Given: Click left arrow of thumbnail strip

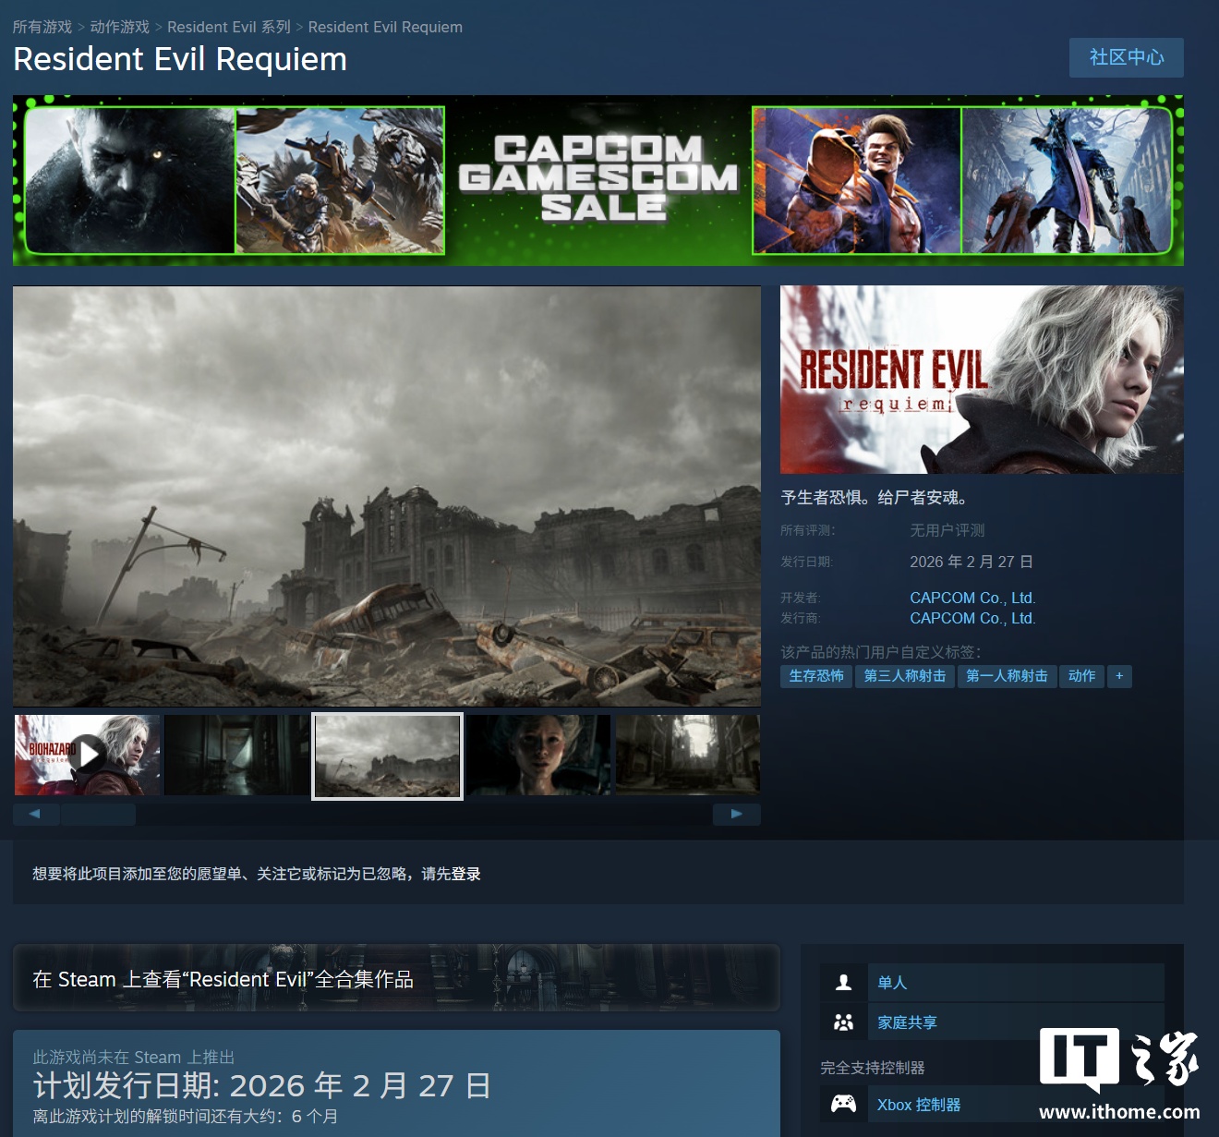Looking at the screenshot, I should pos(36,814).
